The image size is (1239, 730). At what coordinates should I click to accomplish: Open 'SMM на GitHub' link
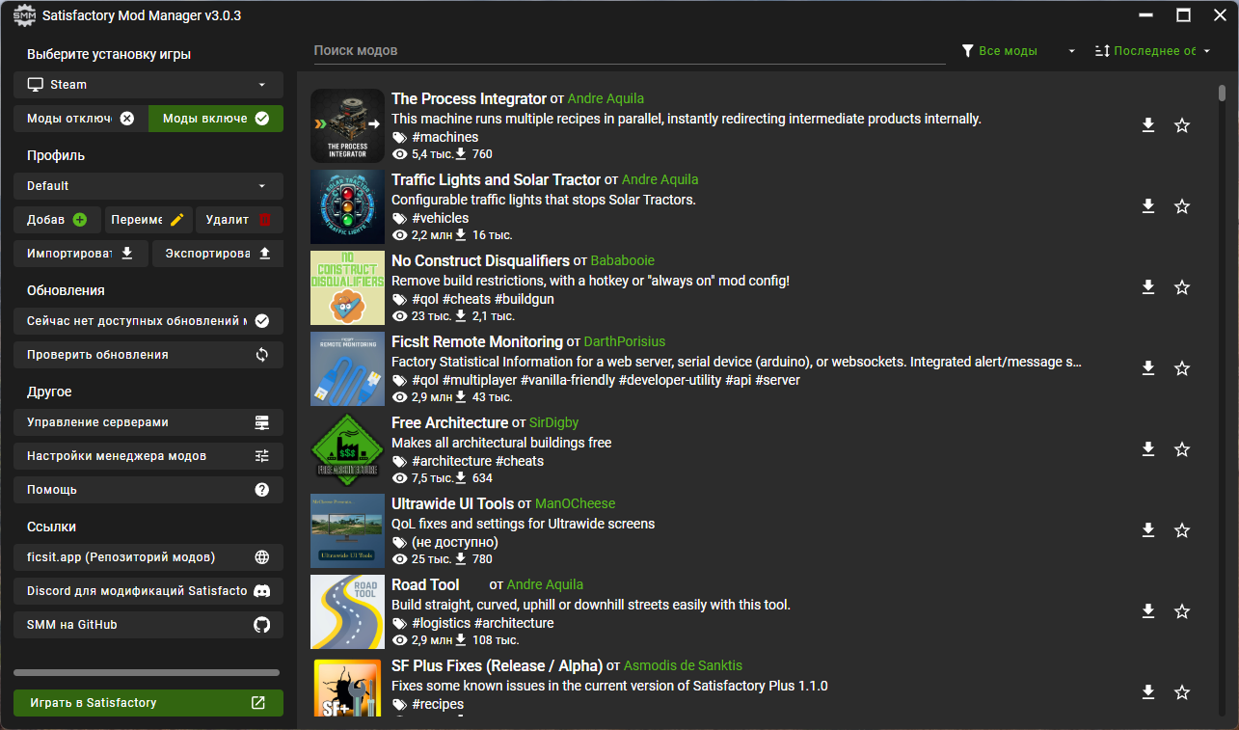coord(148,625)
